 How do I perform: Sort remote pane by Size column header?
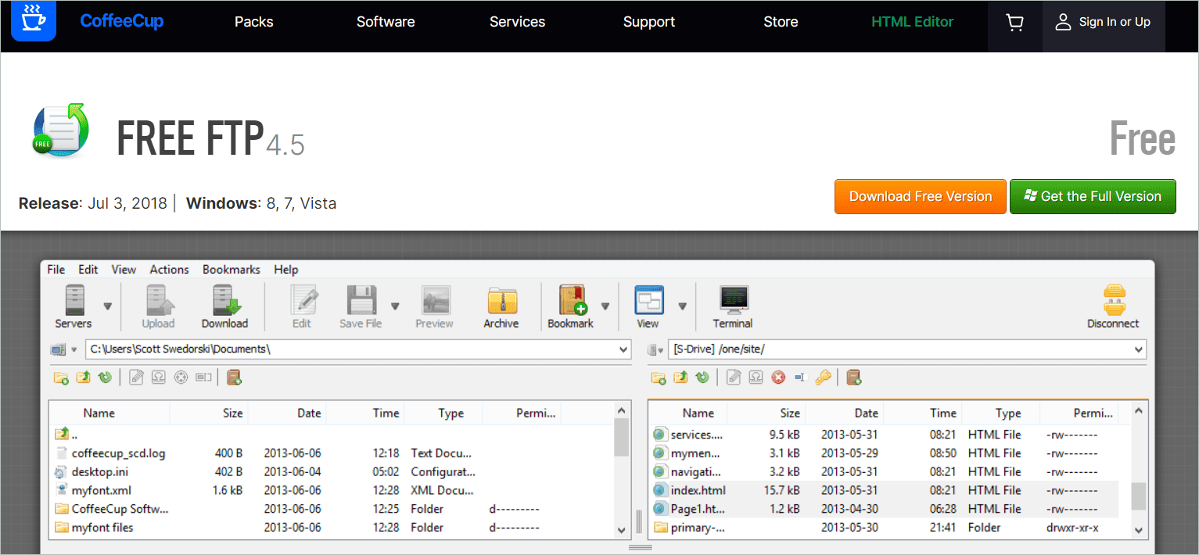coord(790,413)
